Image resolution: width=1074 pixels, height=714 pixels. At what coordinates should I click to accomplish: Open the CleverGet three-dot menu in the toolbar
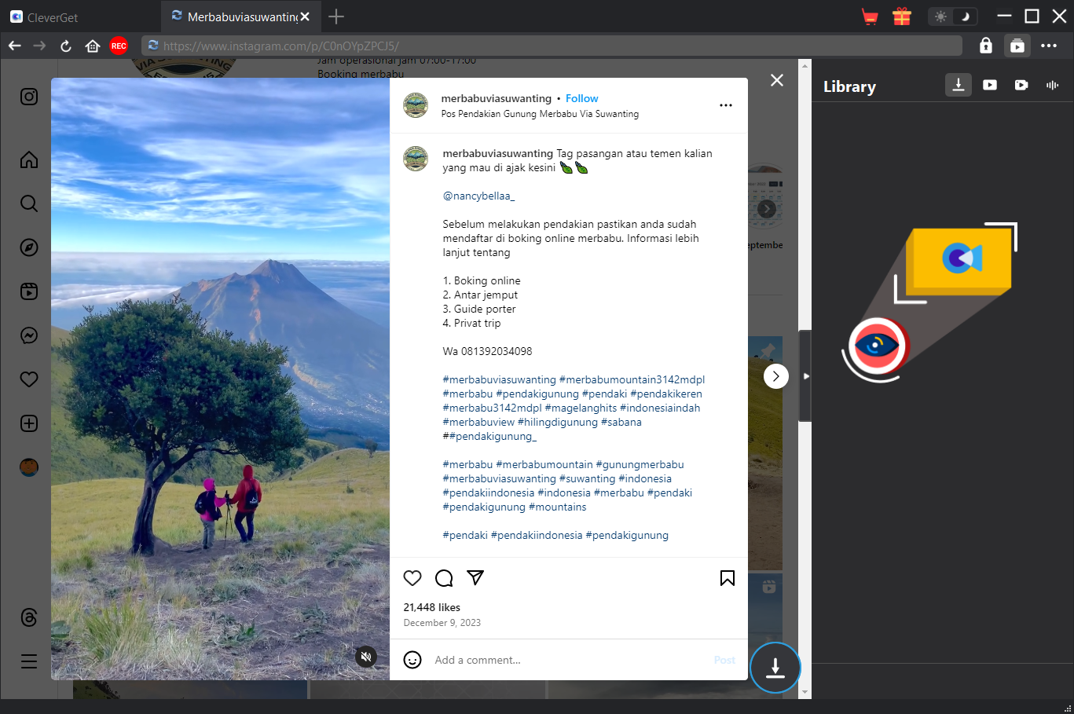[1049, 46]
